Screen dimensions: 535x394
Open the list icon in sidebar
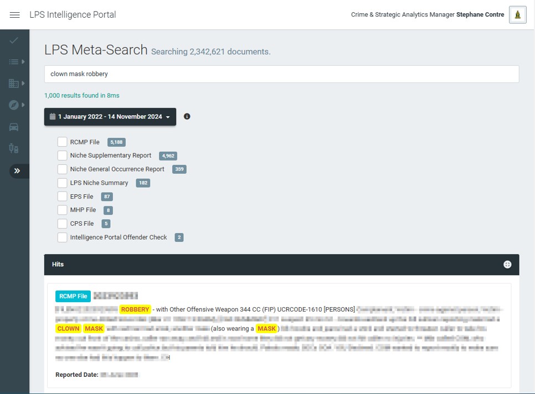(x=14, y=62)
